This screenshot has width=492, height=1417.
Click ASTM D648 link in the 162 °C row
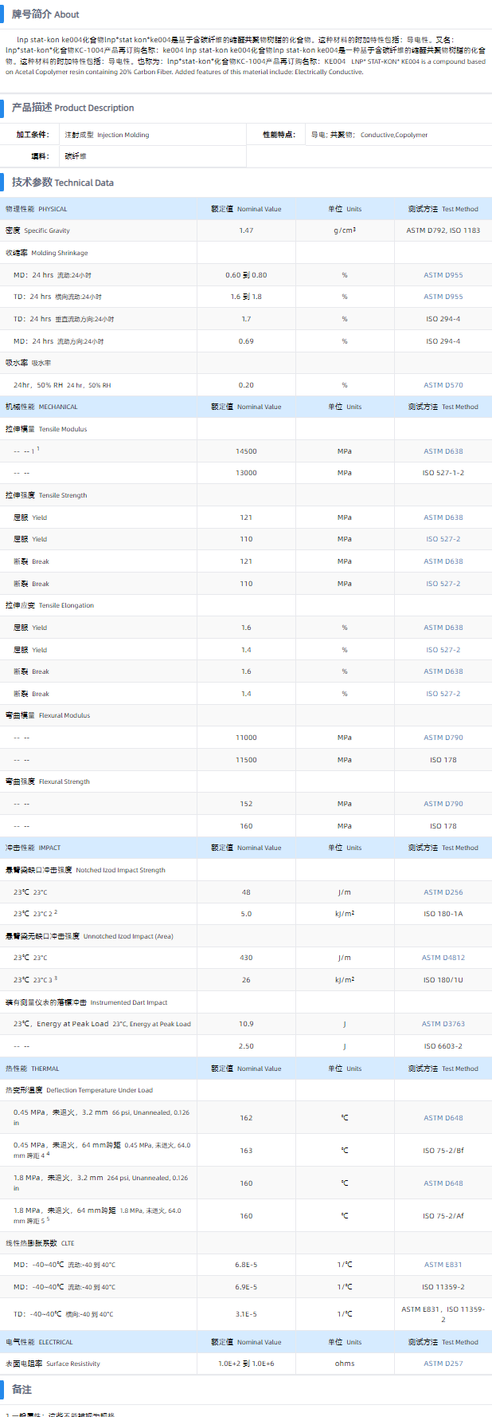pos(443,1118)
